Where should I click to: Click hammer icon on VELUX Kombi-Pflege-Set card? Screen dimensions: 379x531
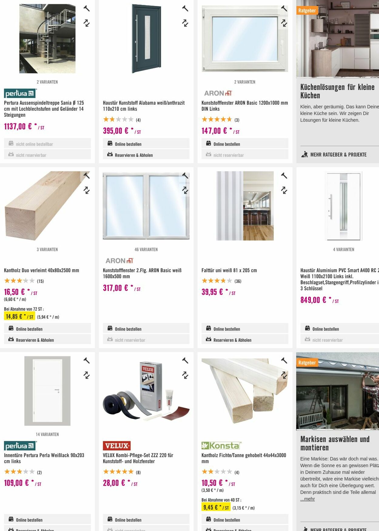tap(185, 360)
